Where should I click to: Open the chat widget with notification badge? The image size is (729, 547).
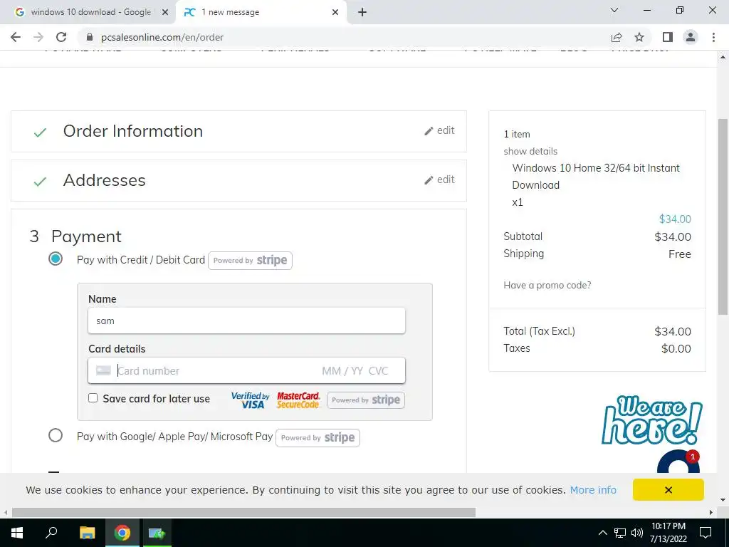click(678, 462)
